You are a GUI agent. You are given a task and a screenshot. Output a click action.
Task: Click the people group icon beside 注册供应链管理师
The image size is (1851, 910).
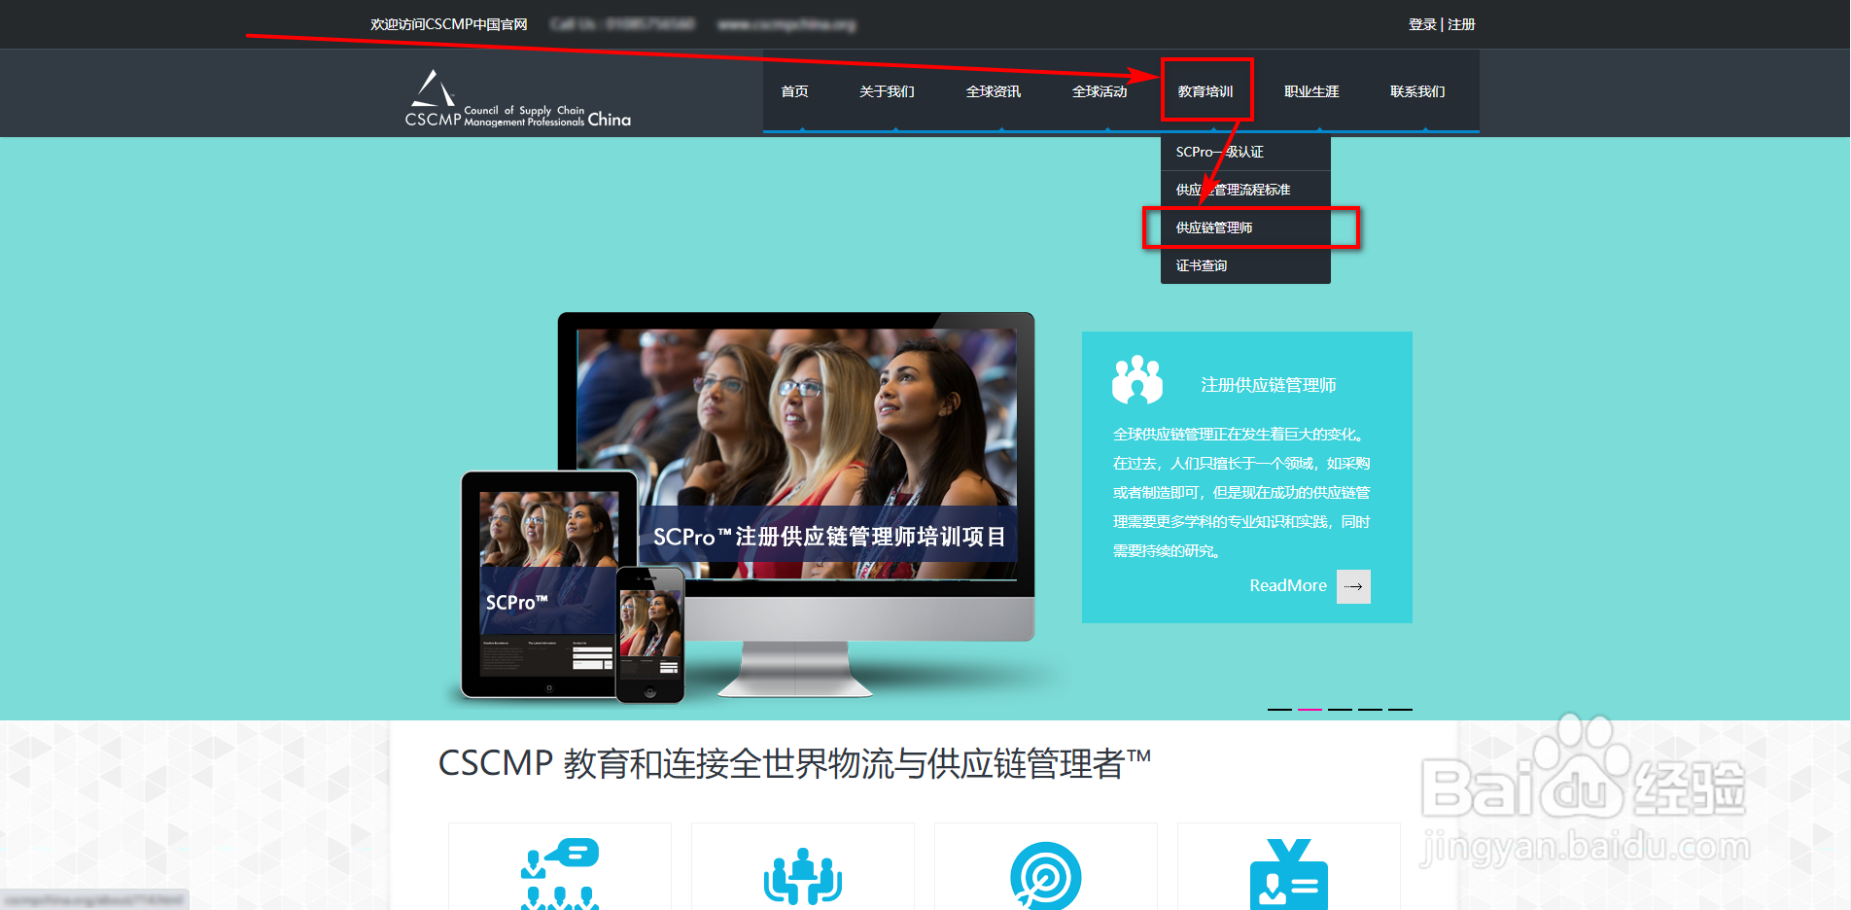click(1137, 380)
